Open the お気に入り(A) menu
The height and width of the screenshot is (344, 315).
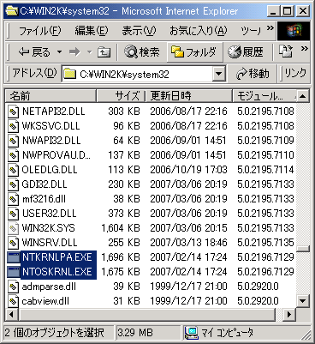[199, 31]
